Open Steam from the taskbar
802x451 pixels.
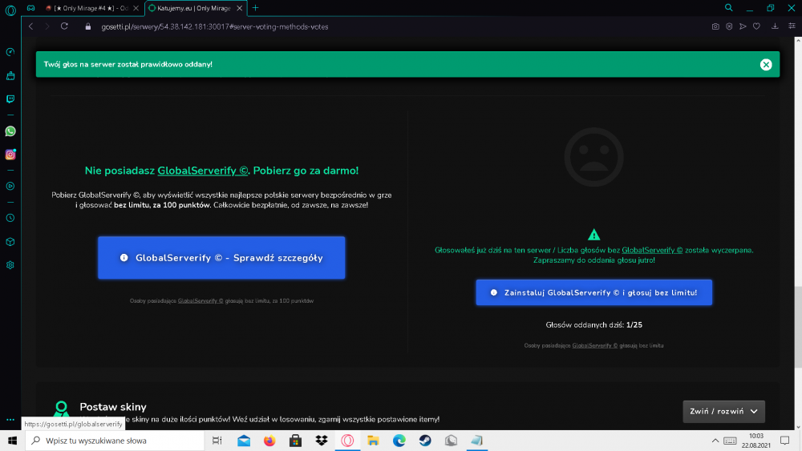[x=424, y=441]
